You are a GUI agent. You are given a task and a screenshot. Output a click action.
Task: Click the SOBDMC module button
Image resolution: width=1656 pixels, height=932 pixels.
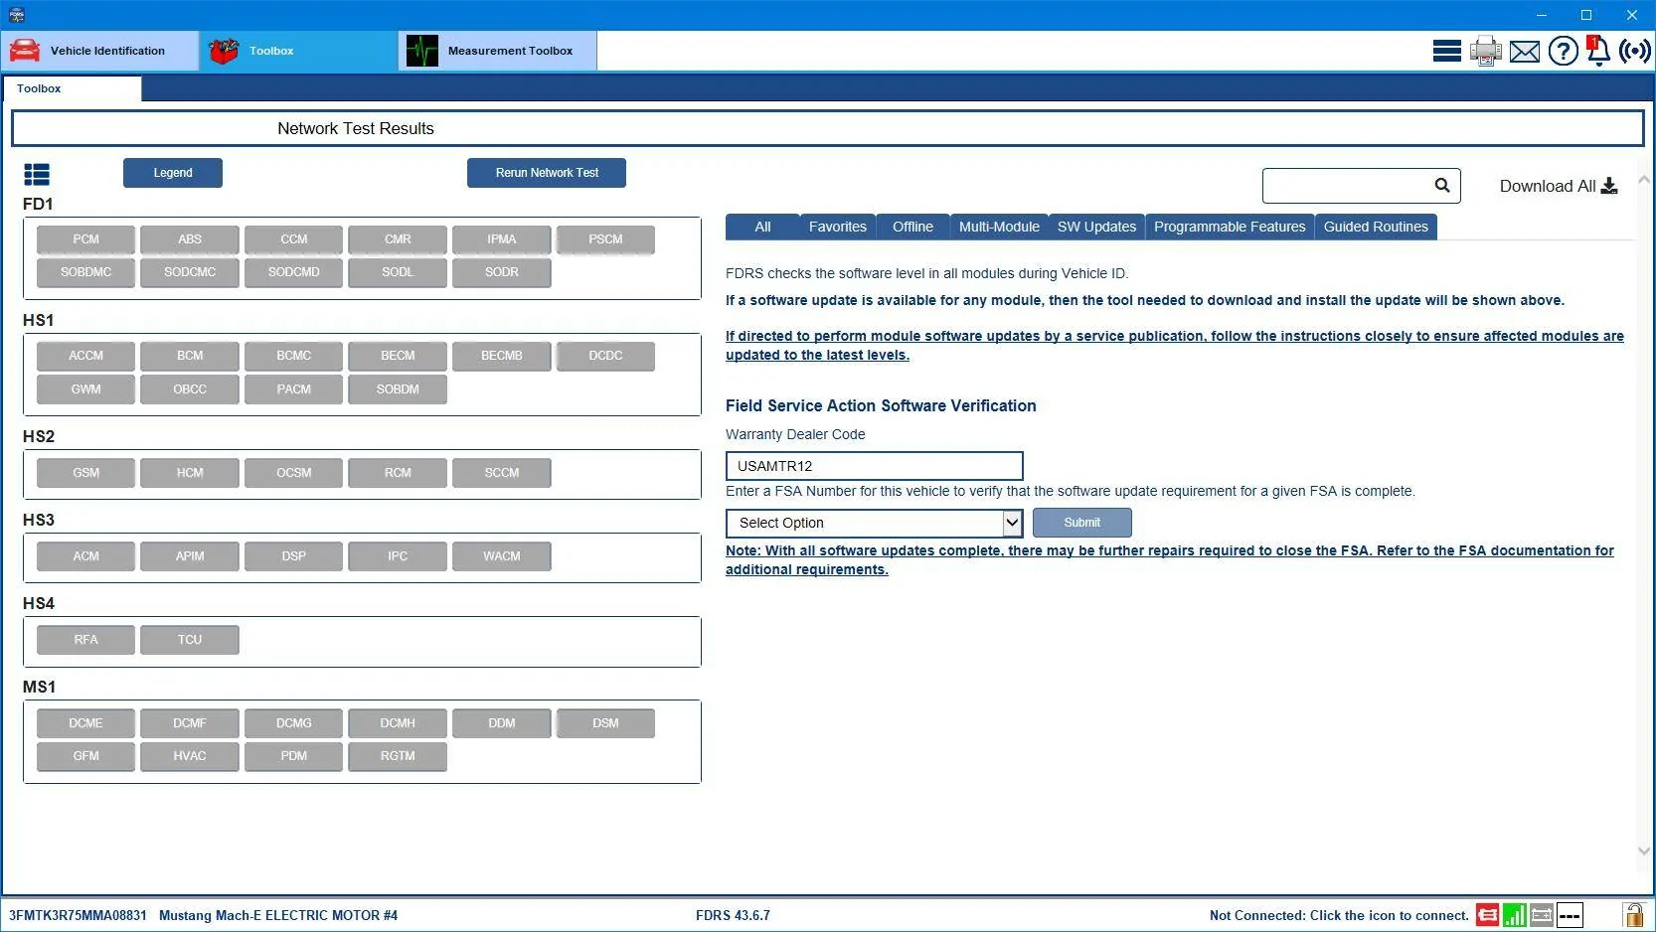point(85,272)
